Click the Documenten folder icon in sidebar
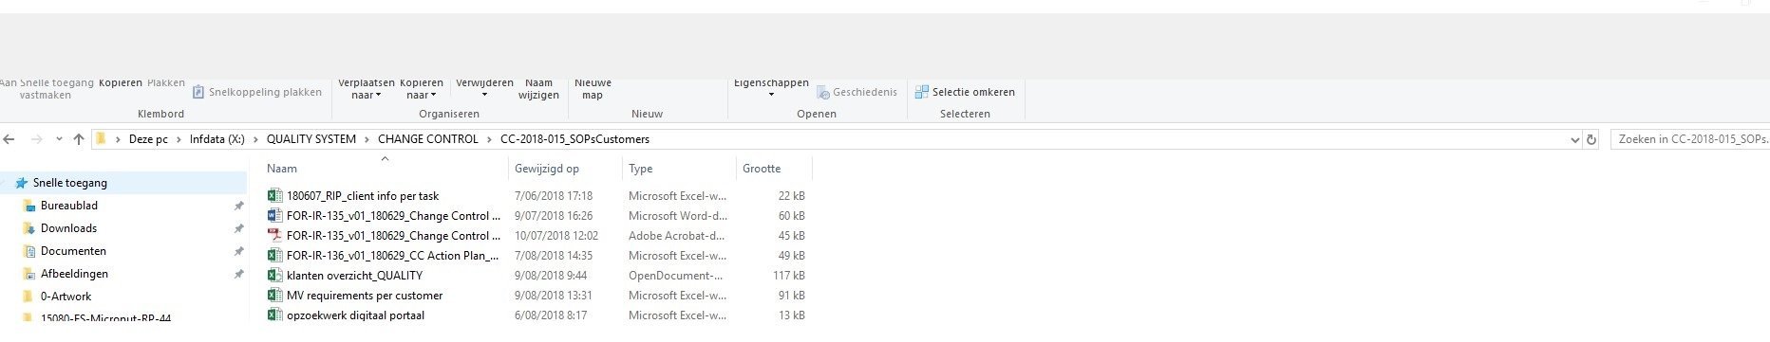 tap(28, 251)
